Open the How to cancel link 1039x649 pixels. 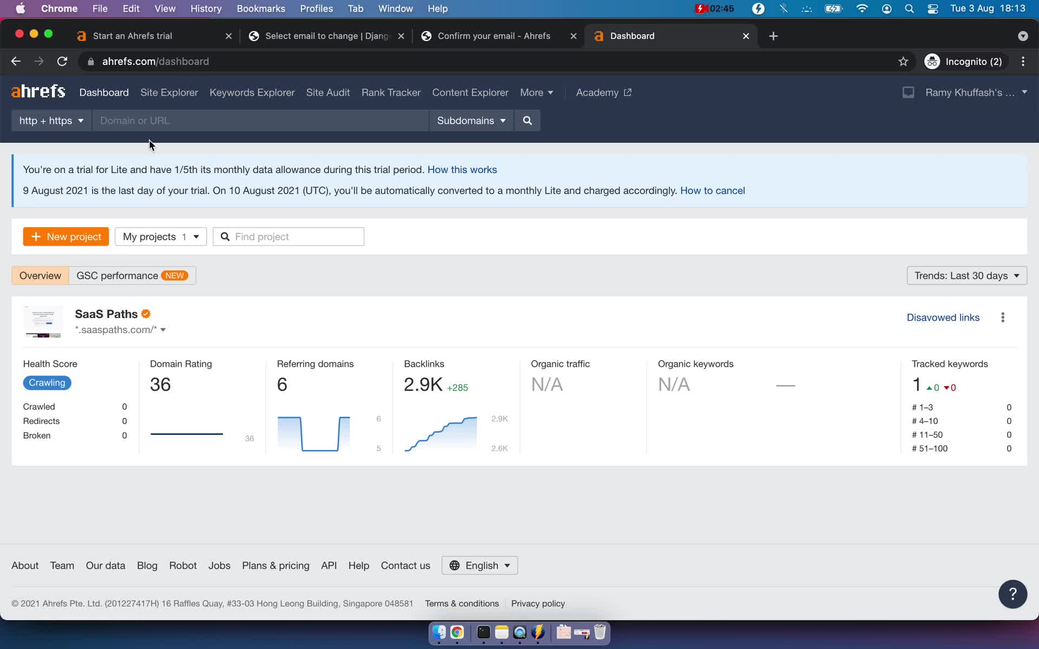click(x=712, y=191)
